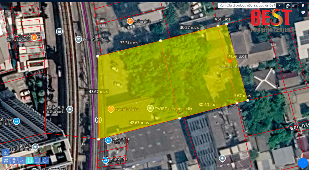Clear the search box with X

click(279, 5)
